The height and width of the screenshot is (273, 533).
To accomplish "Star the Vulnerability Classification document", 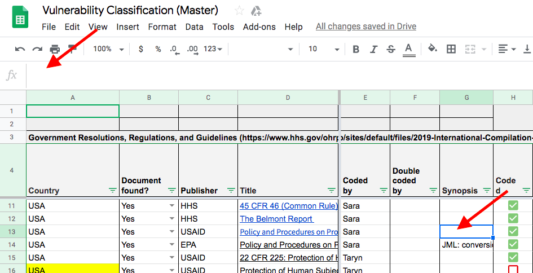I will pos(239,11).
